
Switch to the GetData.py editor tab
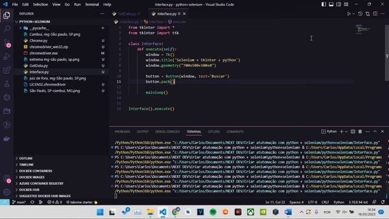(x=127, y=14)
